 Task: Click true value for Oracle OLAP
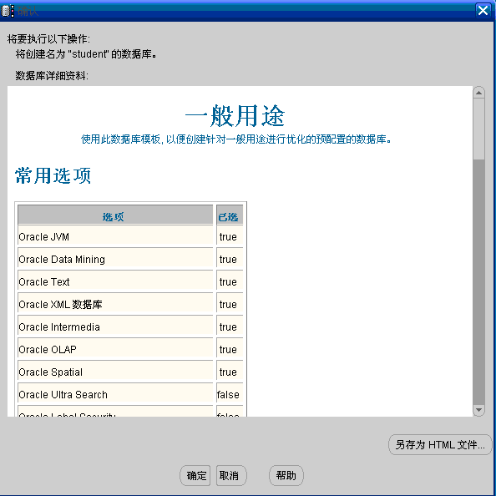(228, 349)
